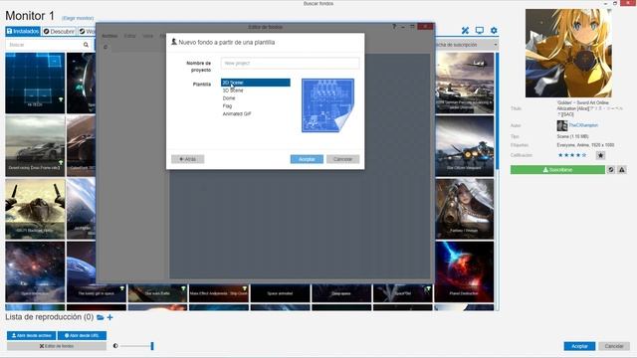This screenshot has width=637, height=358.
Task: Open the author profile name link
Action: point(583,125)
